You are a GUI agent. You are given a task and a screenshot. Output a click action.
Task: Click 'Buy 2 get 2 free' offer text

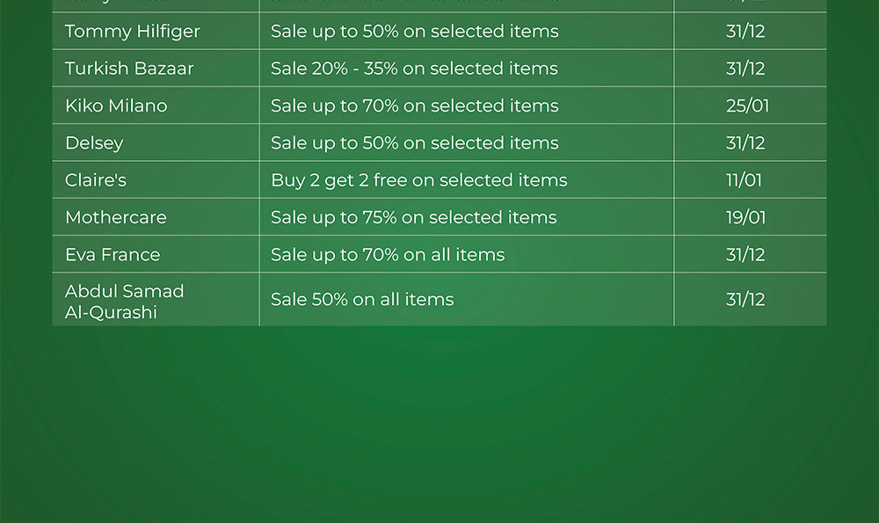(x=418, y=180)
